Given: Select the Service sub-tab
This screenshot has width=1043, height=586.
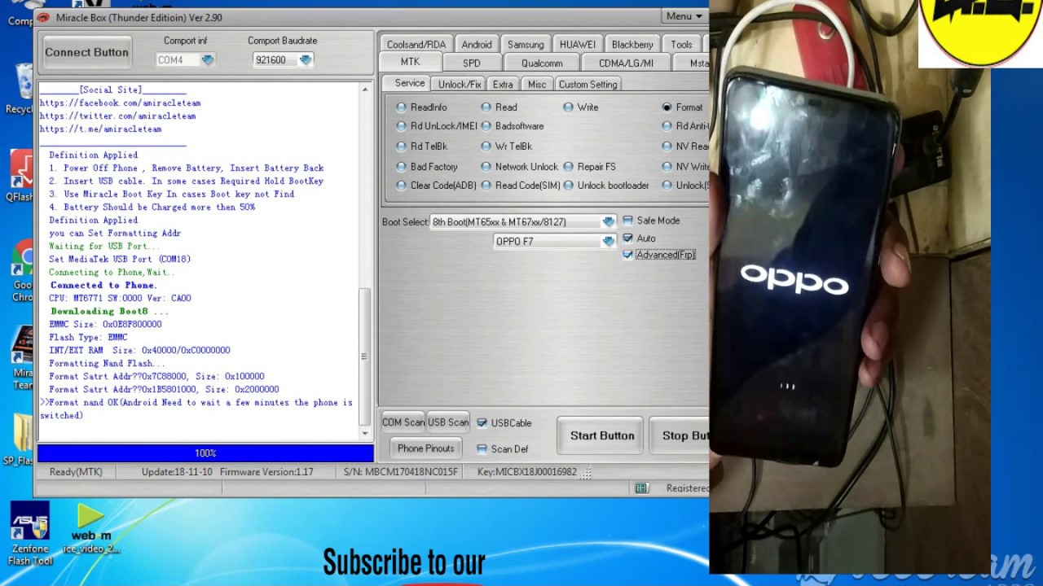Looking at the screenshot, I should 409,83.
